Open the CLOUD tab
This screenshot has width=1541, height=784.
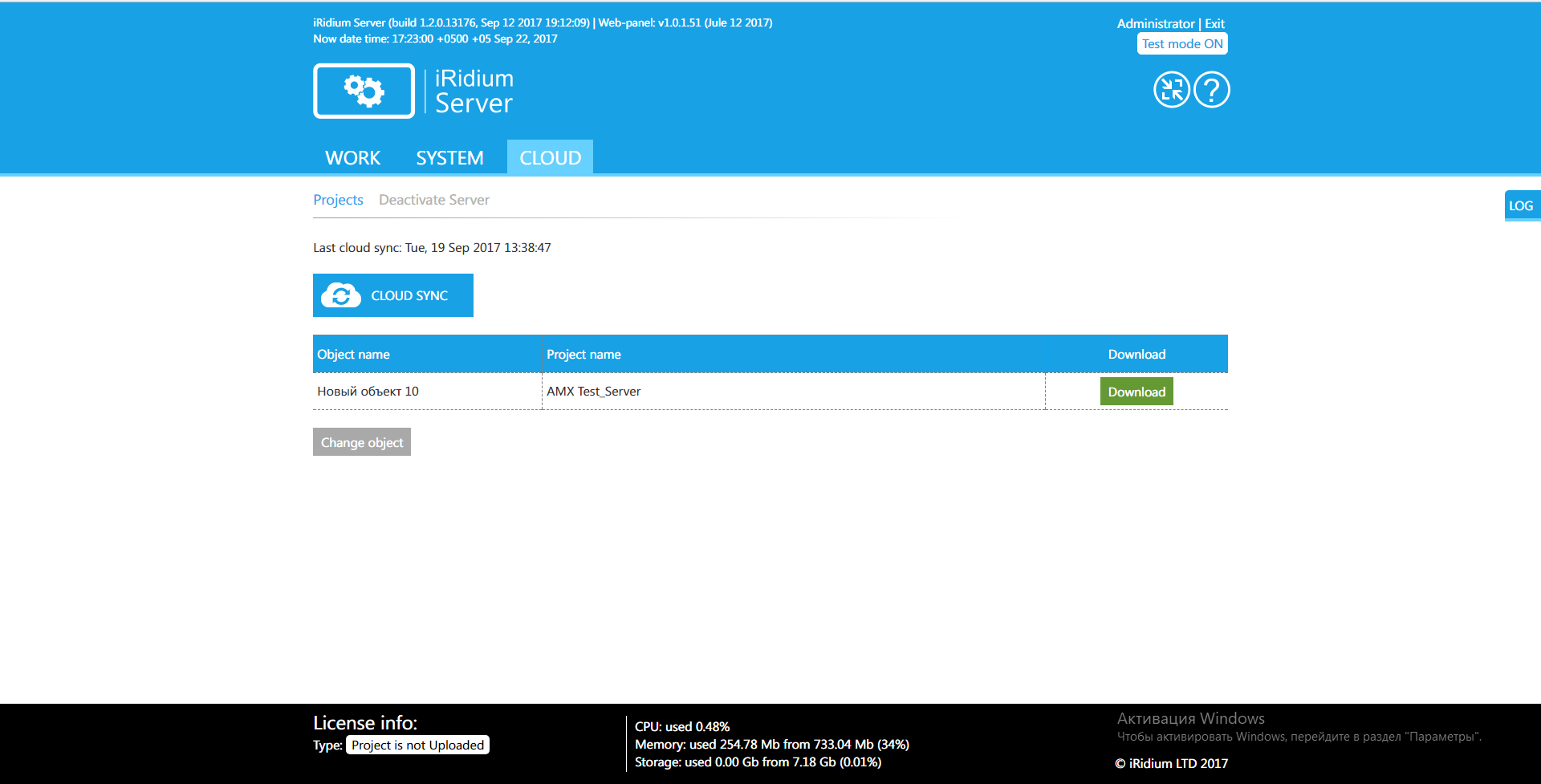coord(549,157)
